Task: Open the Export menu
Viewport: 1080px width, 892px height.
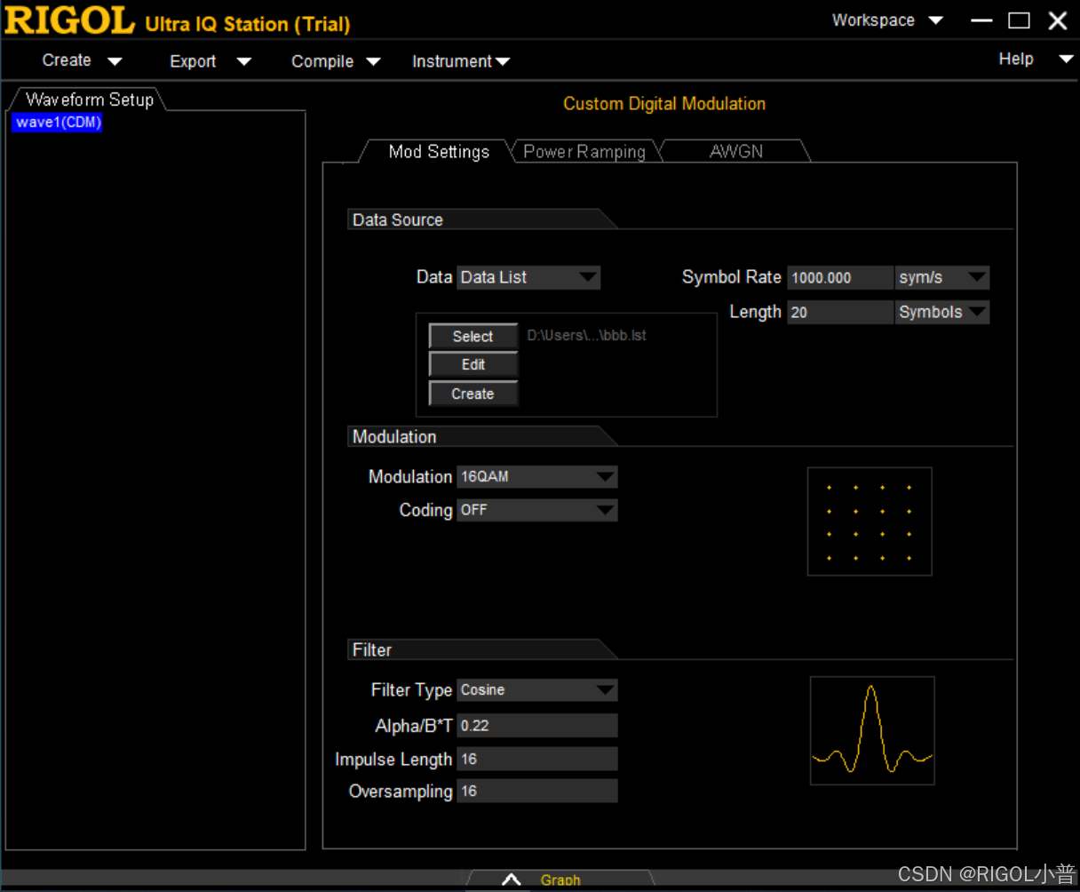Action: tap(210, 61)
